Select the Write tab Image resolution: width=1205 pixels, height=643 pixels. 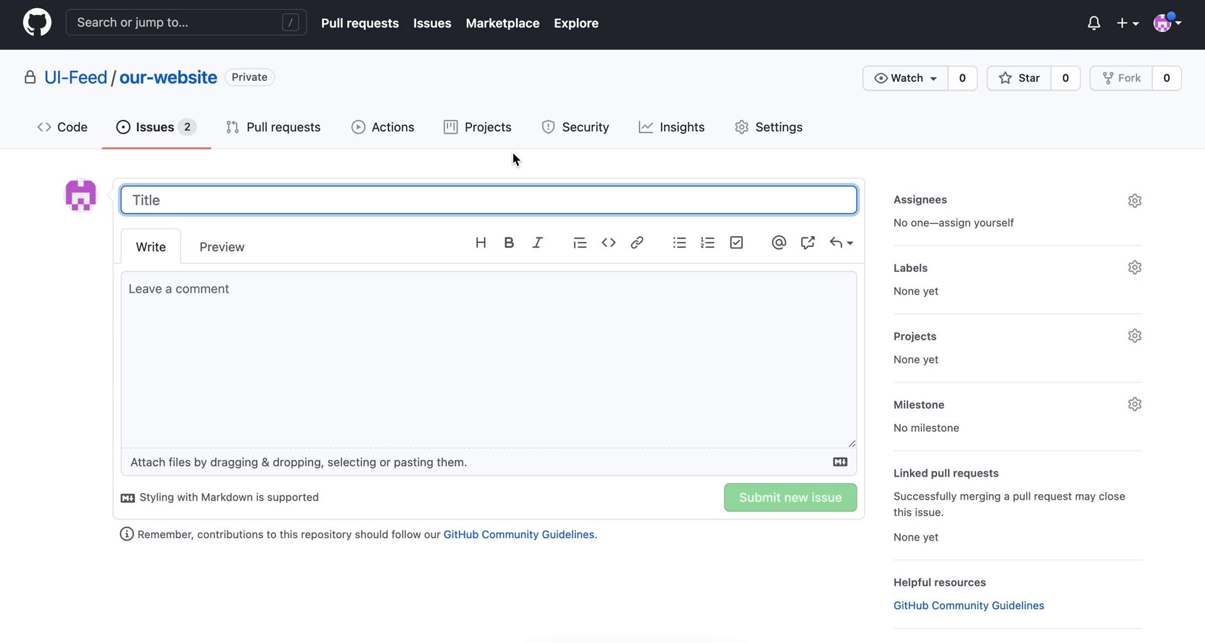151,247
